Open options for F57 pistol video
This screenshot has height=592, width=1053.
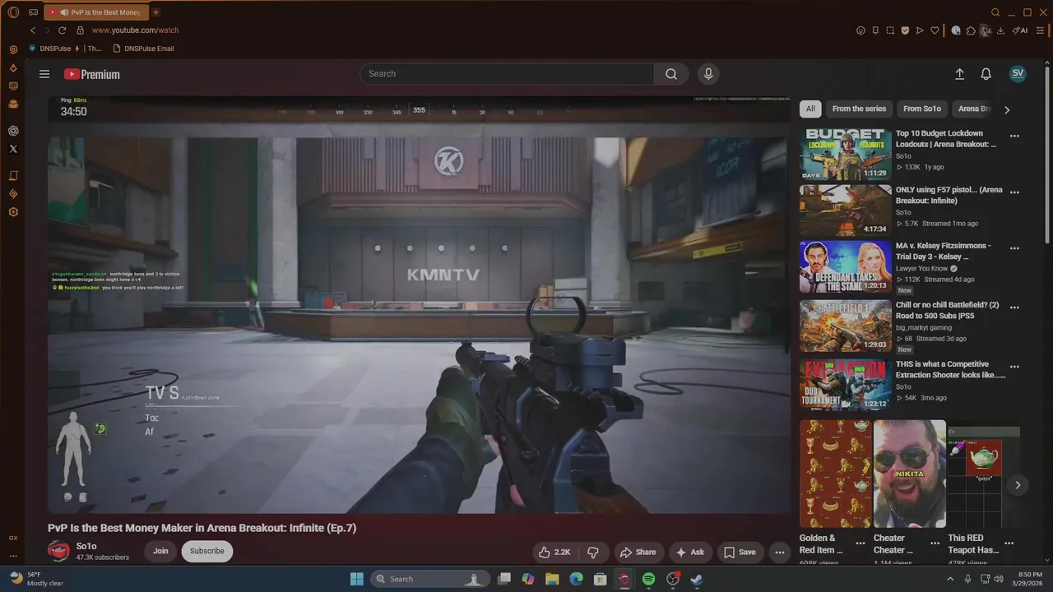(1014, 192)
